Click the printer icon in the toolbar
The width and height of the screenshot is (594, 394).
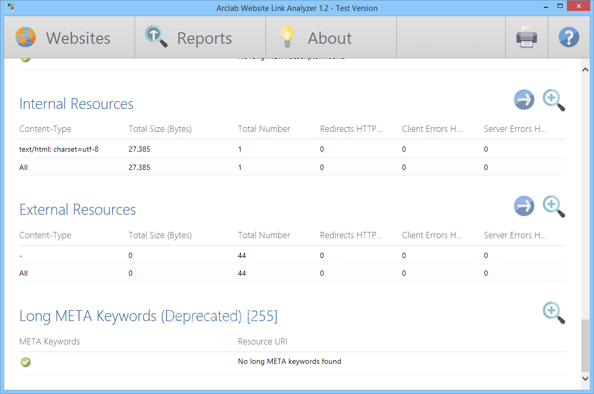pos(527,39)
